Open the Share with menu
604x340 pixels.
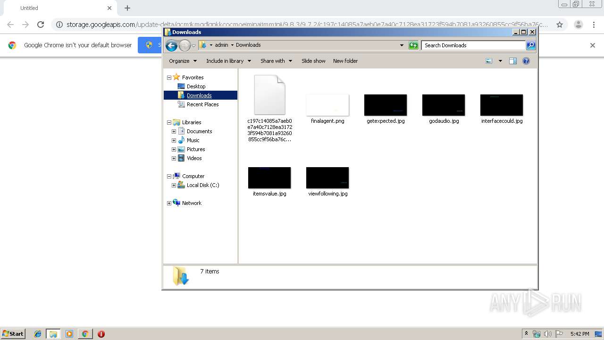[276, 61]
